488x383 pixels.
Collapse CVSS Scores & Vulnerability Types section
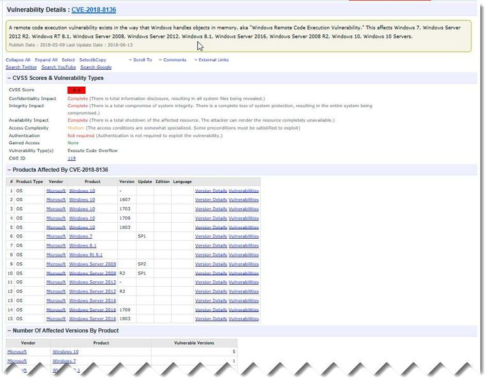9,78
